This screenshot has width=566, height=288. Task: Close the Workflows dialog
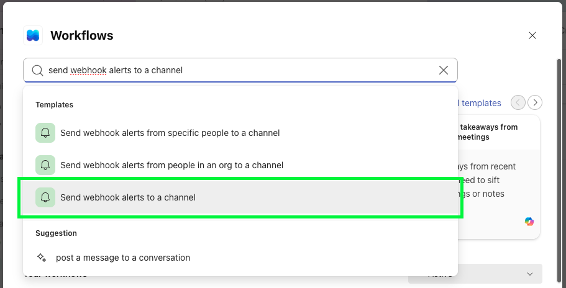532,35
